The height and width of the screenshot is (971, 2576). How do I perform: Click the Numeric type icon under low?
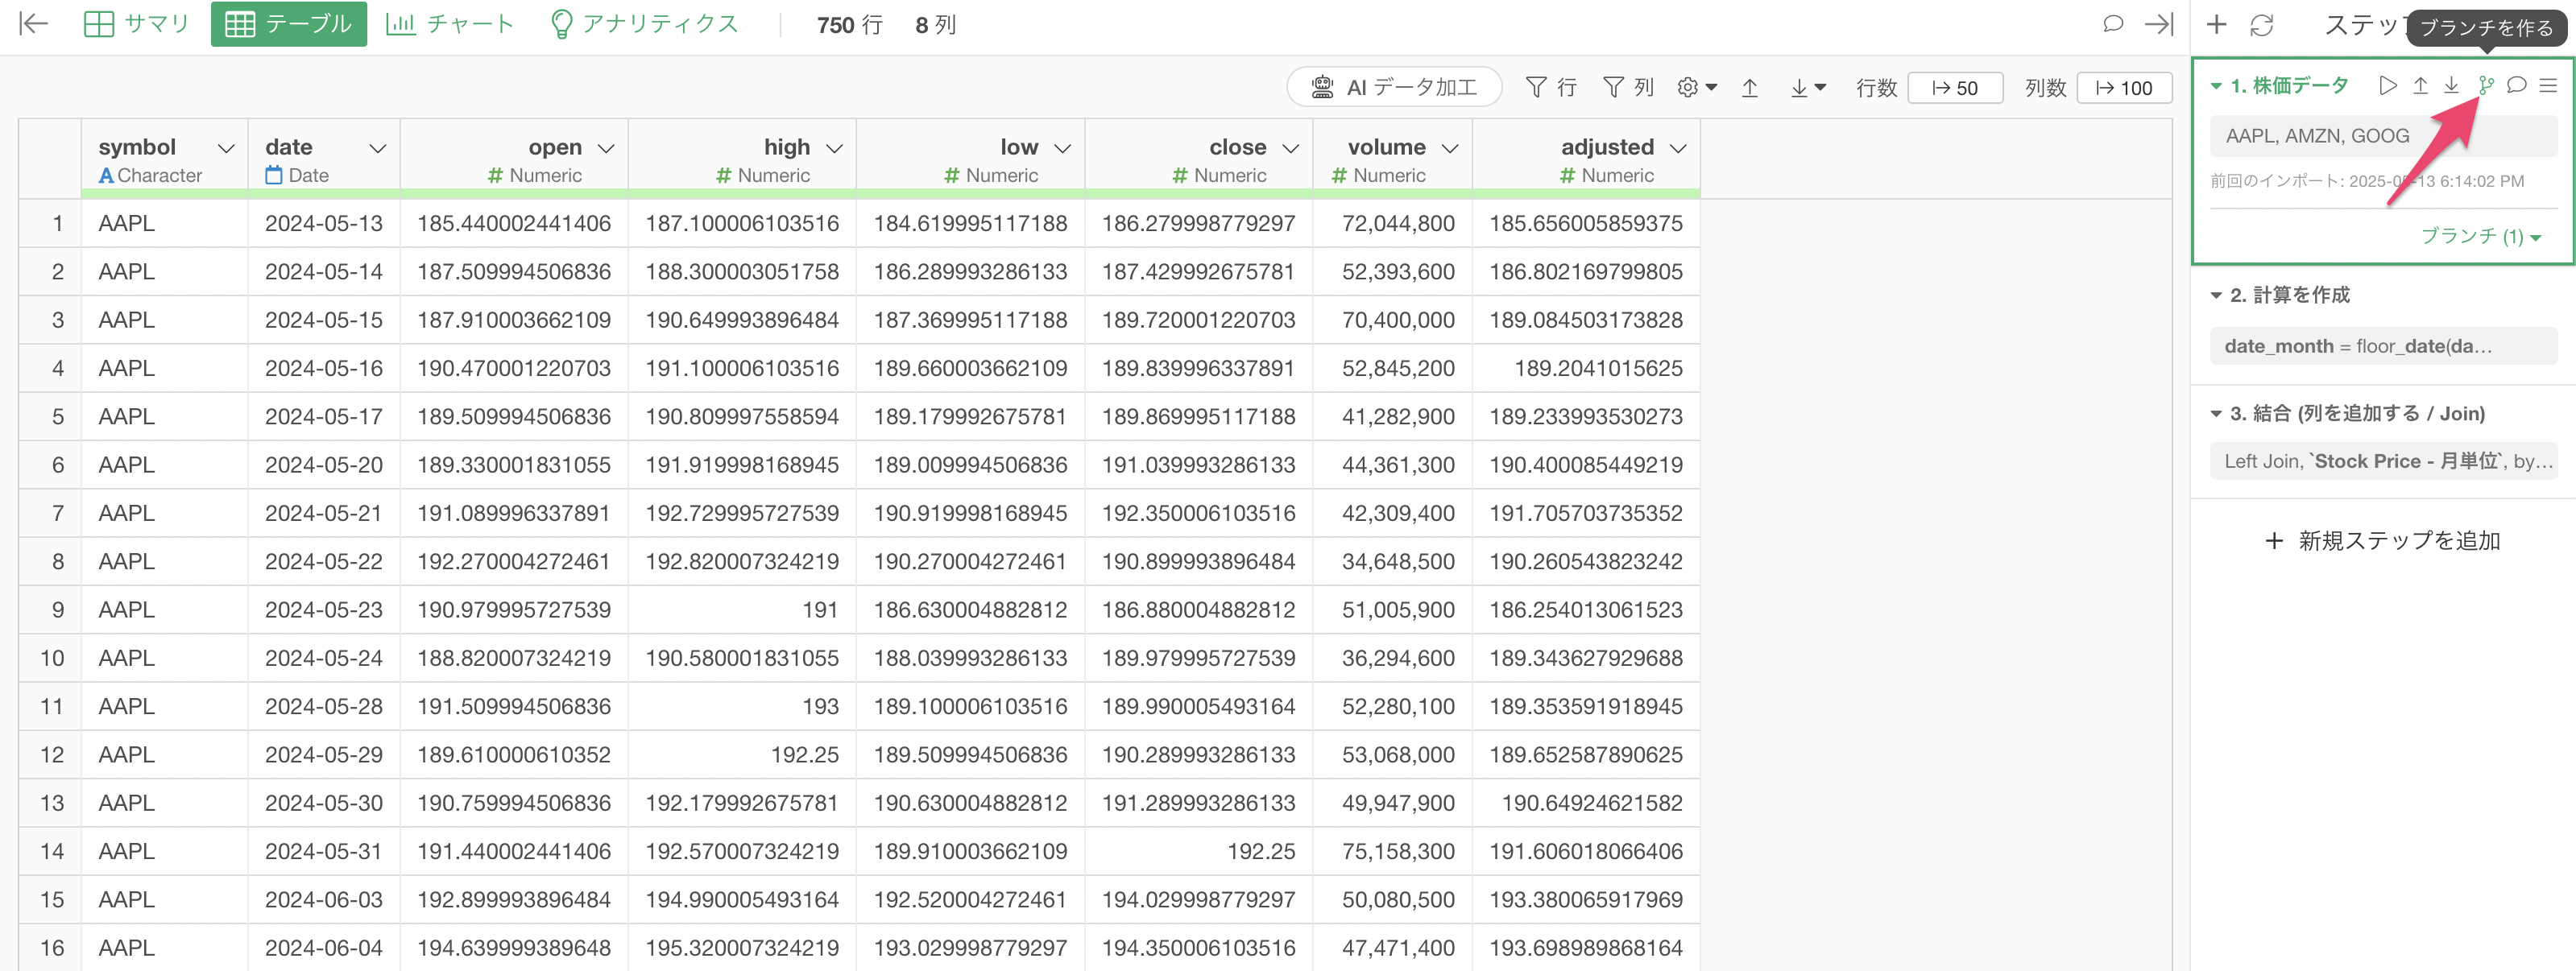coord(952,176)
